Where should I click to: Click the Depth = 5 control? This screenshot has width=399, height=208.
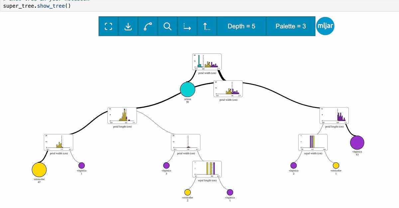pos(242,26)
